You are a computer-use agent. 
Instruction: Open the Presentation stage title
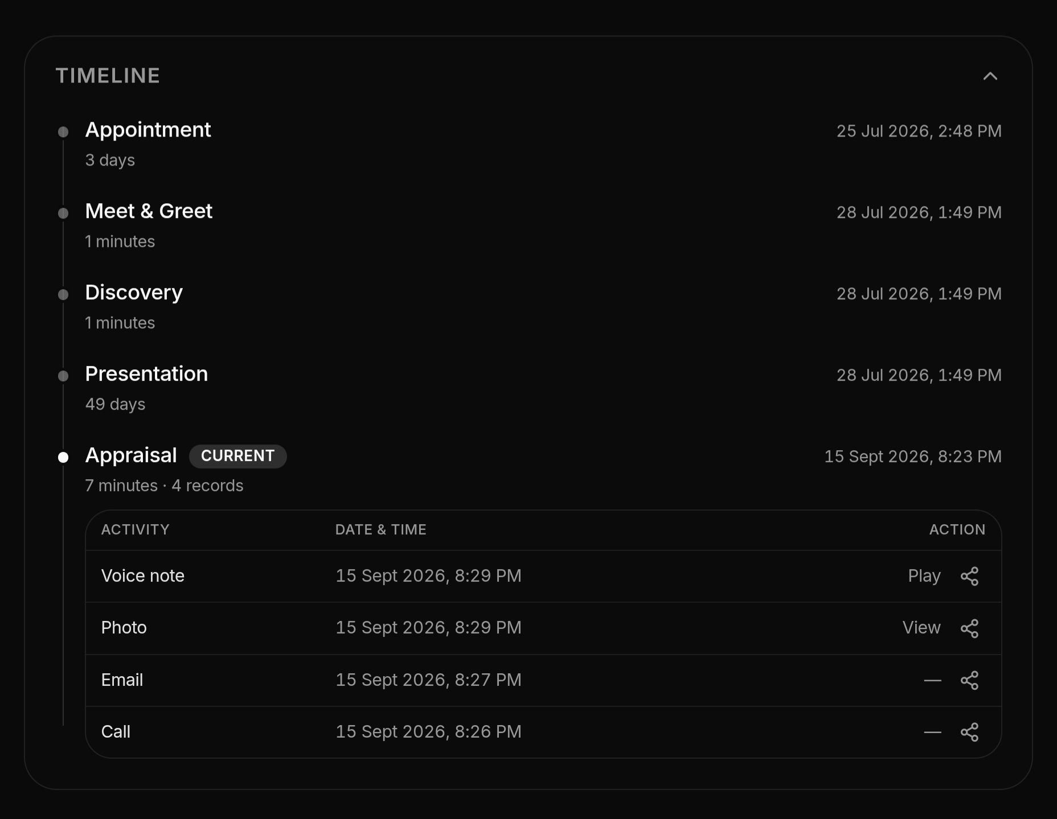(x=146, y=374)
